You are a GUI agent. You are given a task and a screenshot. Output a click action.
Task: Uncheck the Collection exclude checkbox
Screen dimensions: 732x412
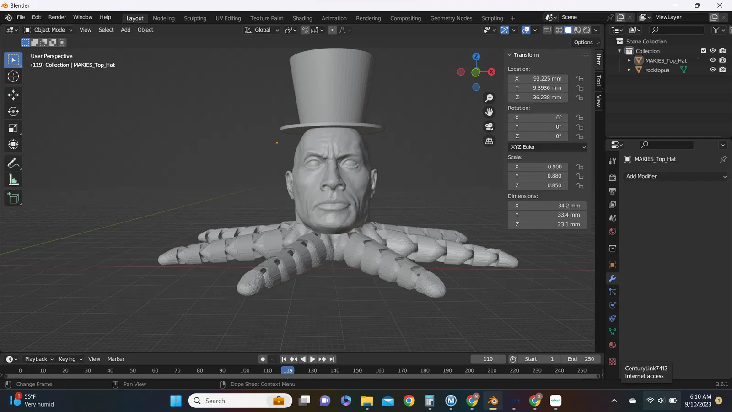click(x=704, y=51)
